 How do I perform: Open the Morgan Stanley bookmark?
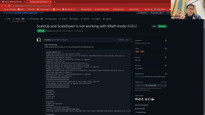(86, 9)
